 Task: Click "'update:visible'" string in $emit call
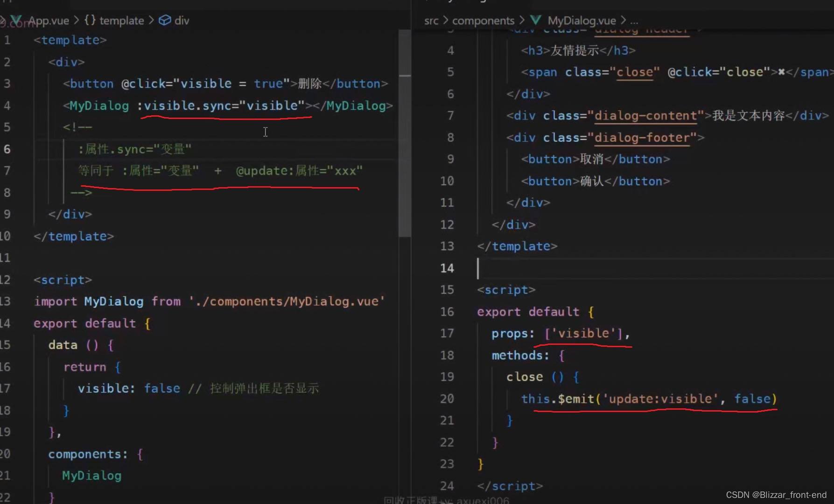[660, 399]
